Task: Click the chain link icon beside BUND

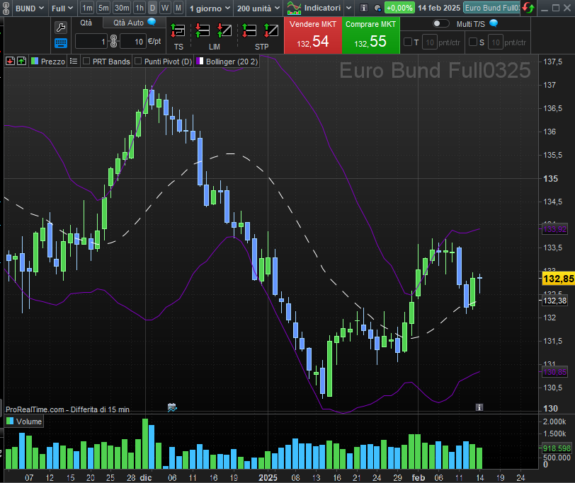Action: point(6,8)
